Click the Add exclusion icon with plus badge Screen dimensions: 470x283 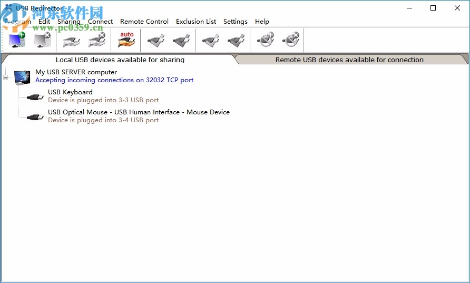266,40
